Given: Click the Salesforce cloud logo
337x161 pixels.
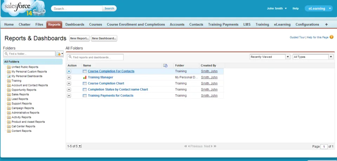Looking at the screenshot, I should click(23, 8).
